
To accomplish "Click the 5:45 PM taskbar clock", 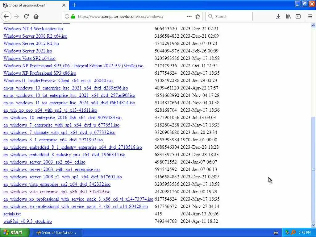I will 305,233.
